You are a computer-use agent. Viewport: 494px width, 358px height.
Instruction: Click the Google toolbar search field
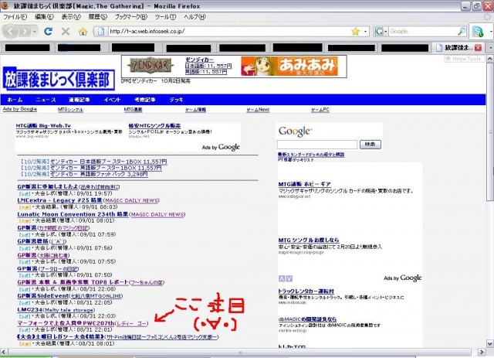[x=423, y=31]
